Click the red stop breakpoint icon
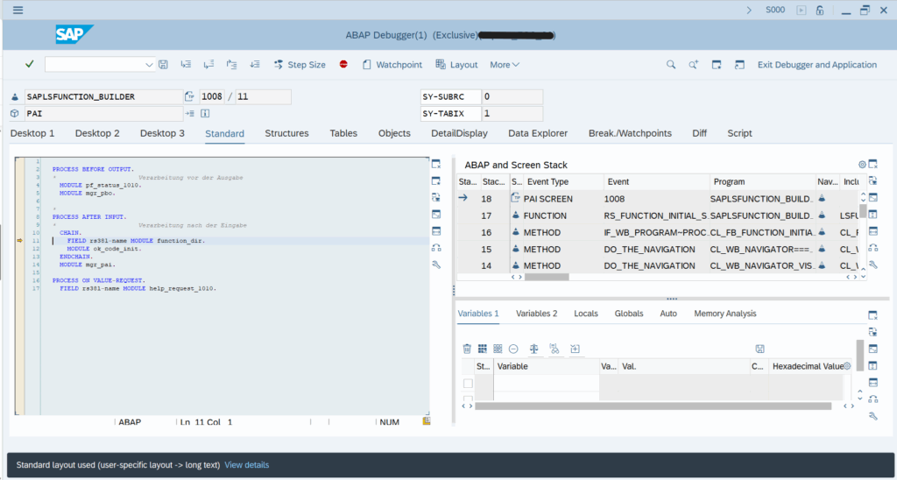 point(343,65)
